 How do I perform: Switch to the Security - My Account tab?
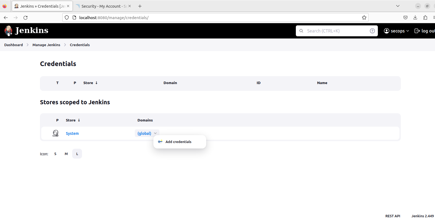click(x=104, y=6)
